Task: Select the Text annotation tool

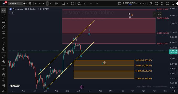Action: pos(4,43)
